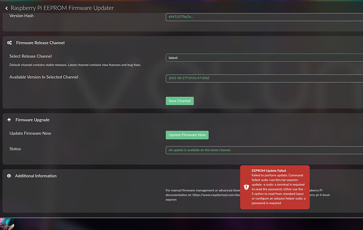363x230 pixels.
Task: Click the Raspberry Pi EEPROM Firmware Updater title
Action: pos(62,8)
